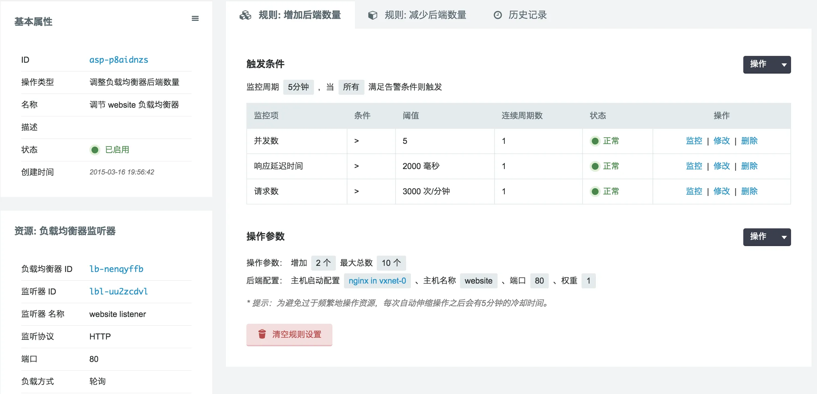This screenshot has width=817, height=394.
Task: Click the 调节 website 负载均衡器 name value
Action: pos(134,105)
